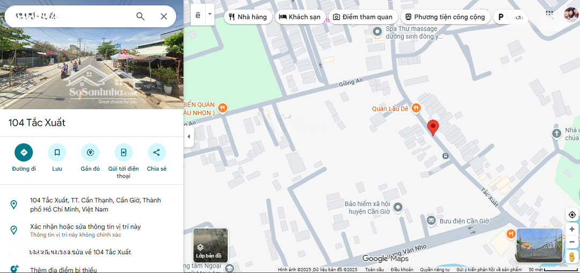Click the Điều khoản footer link
The height and width of the screenshot is (273, 580).
pyautogui.click(x=402, y=270)
